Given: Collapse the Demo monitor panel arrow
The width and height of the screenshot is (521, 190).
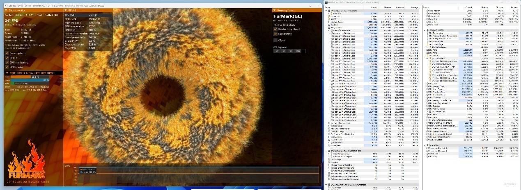Looking at the screenshot, I should (x=6, y=11).
